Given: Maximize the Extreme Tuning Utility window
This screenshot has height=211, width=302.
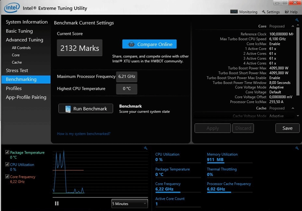Looking at the screenshot, I should pyautogui.click(x=285, y=3).
